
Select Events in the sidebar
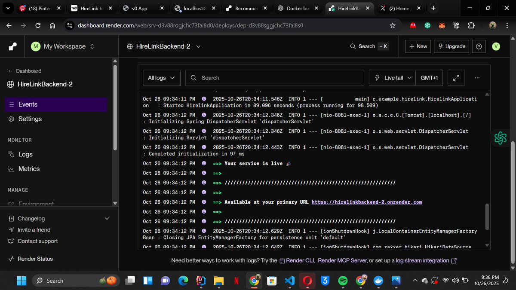click(x=56, y=104)
